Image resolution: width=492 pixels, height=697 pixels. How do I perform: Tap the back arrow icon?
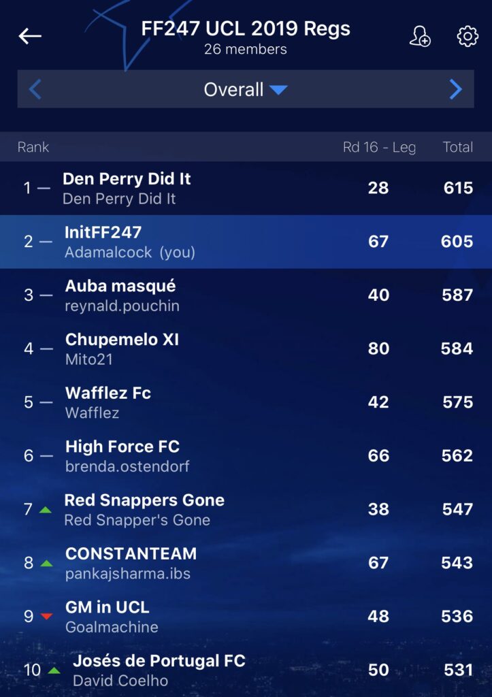(30, 36)
